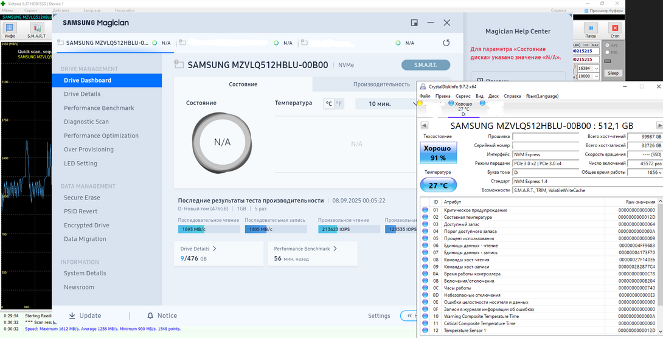Expand the Performance Benchmark card chevron
Viewport: 663px width, 338px height.
335,249
